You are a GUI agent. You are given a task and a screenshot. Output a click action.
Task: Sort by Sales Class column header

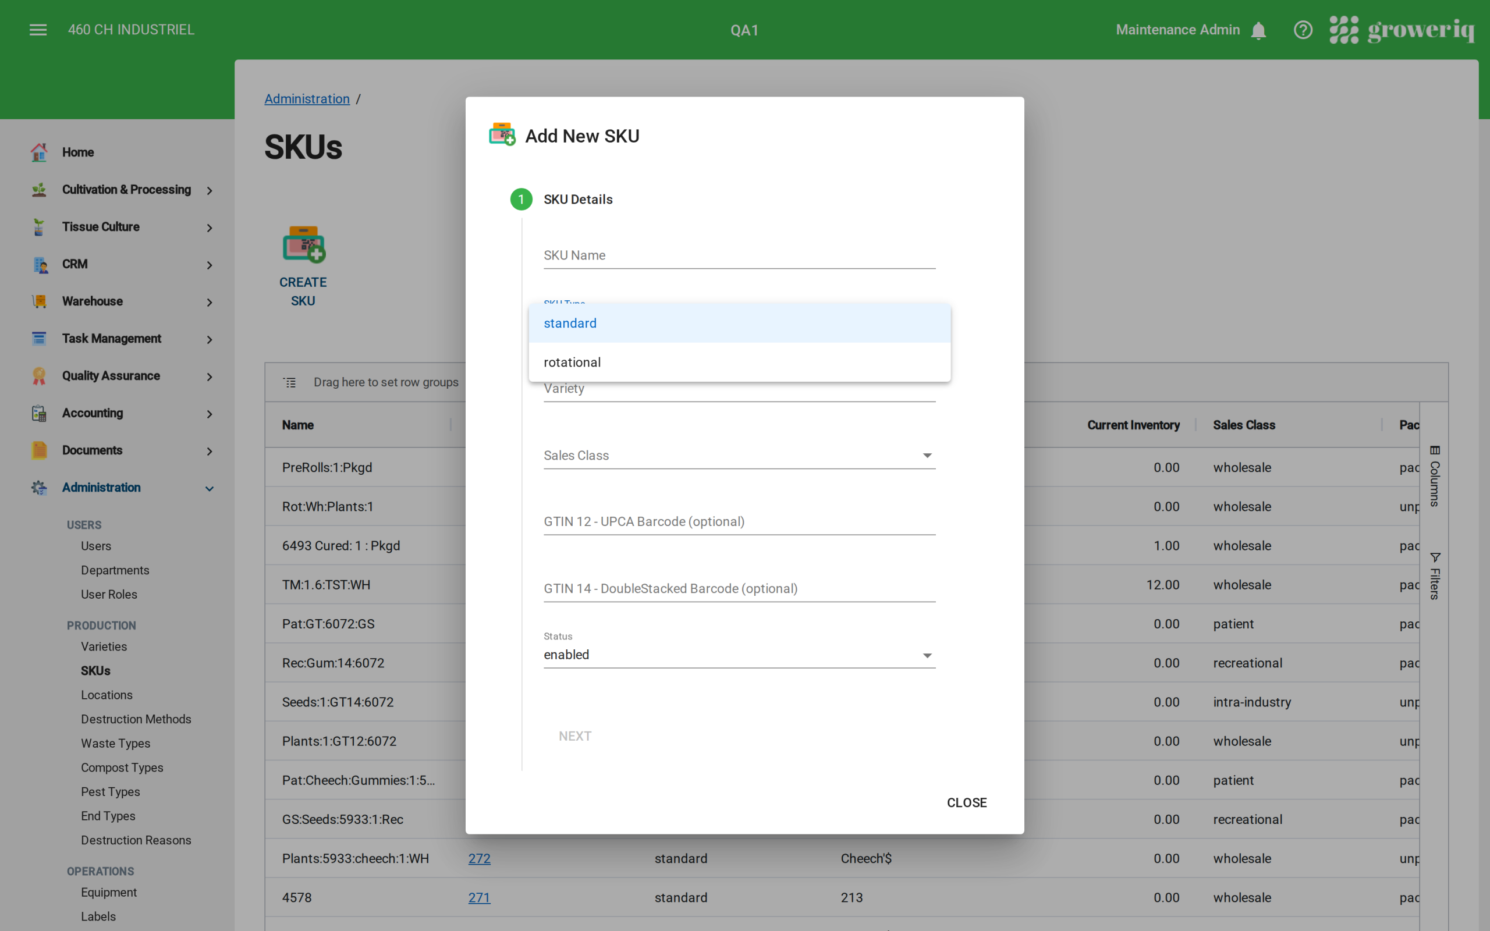pyautogui.click(x=1244, y=425)
